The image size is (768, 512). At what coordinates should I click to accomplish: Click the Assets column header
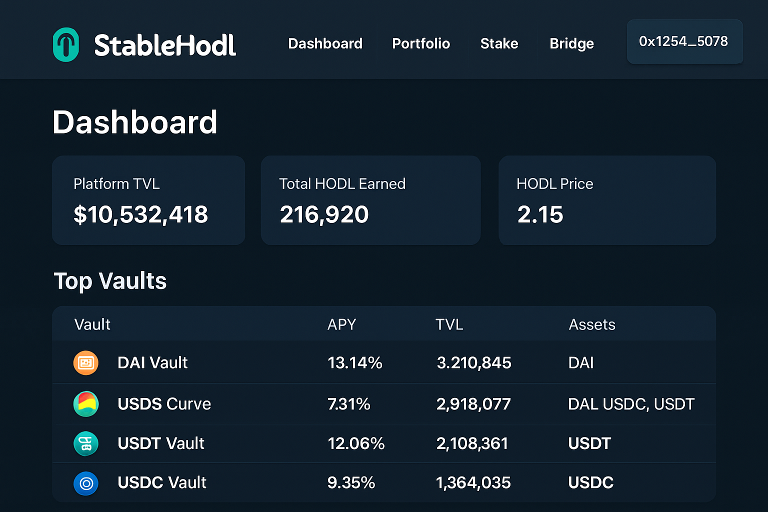[x=592, y=324]
